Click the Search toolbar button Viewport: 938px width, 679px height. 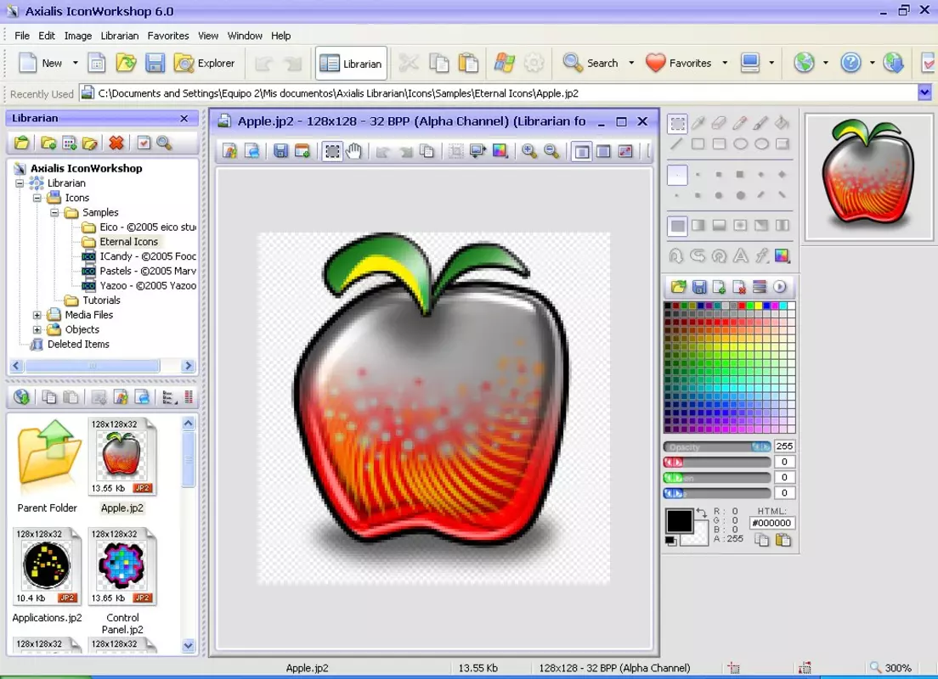pos(591,63)
